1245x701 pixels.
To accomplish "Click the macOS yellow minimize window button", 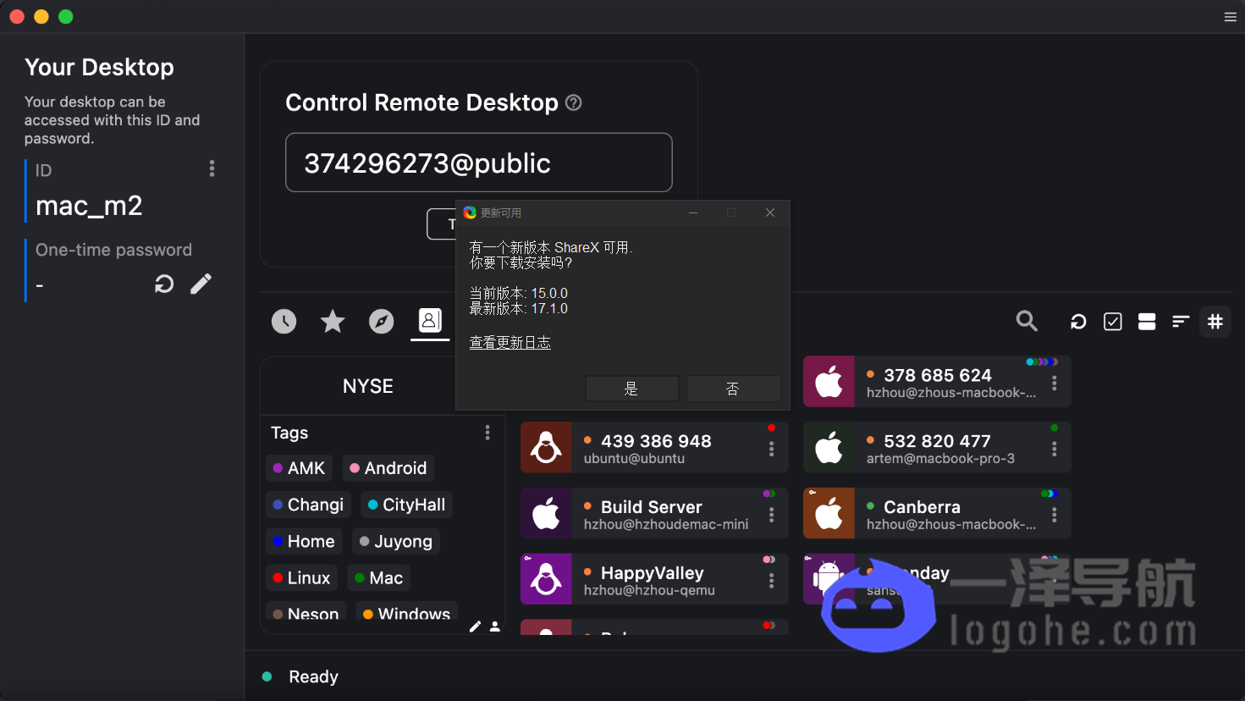I will 41,17.
